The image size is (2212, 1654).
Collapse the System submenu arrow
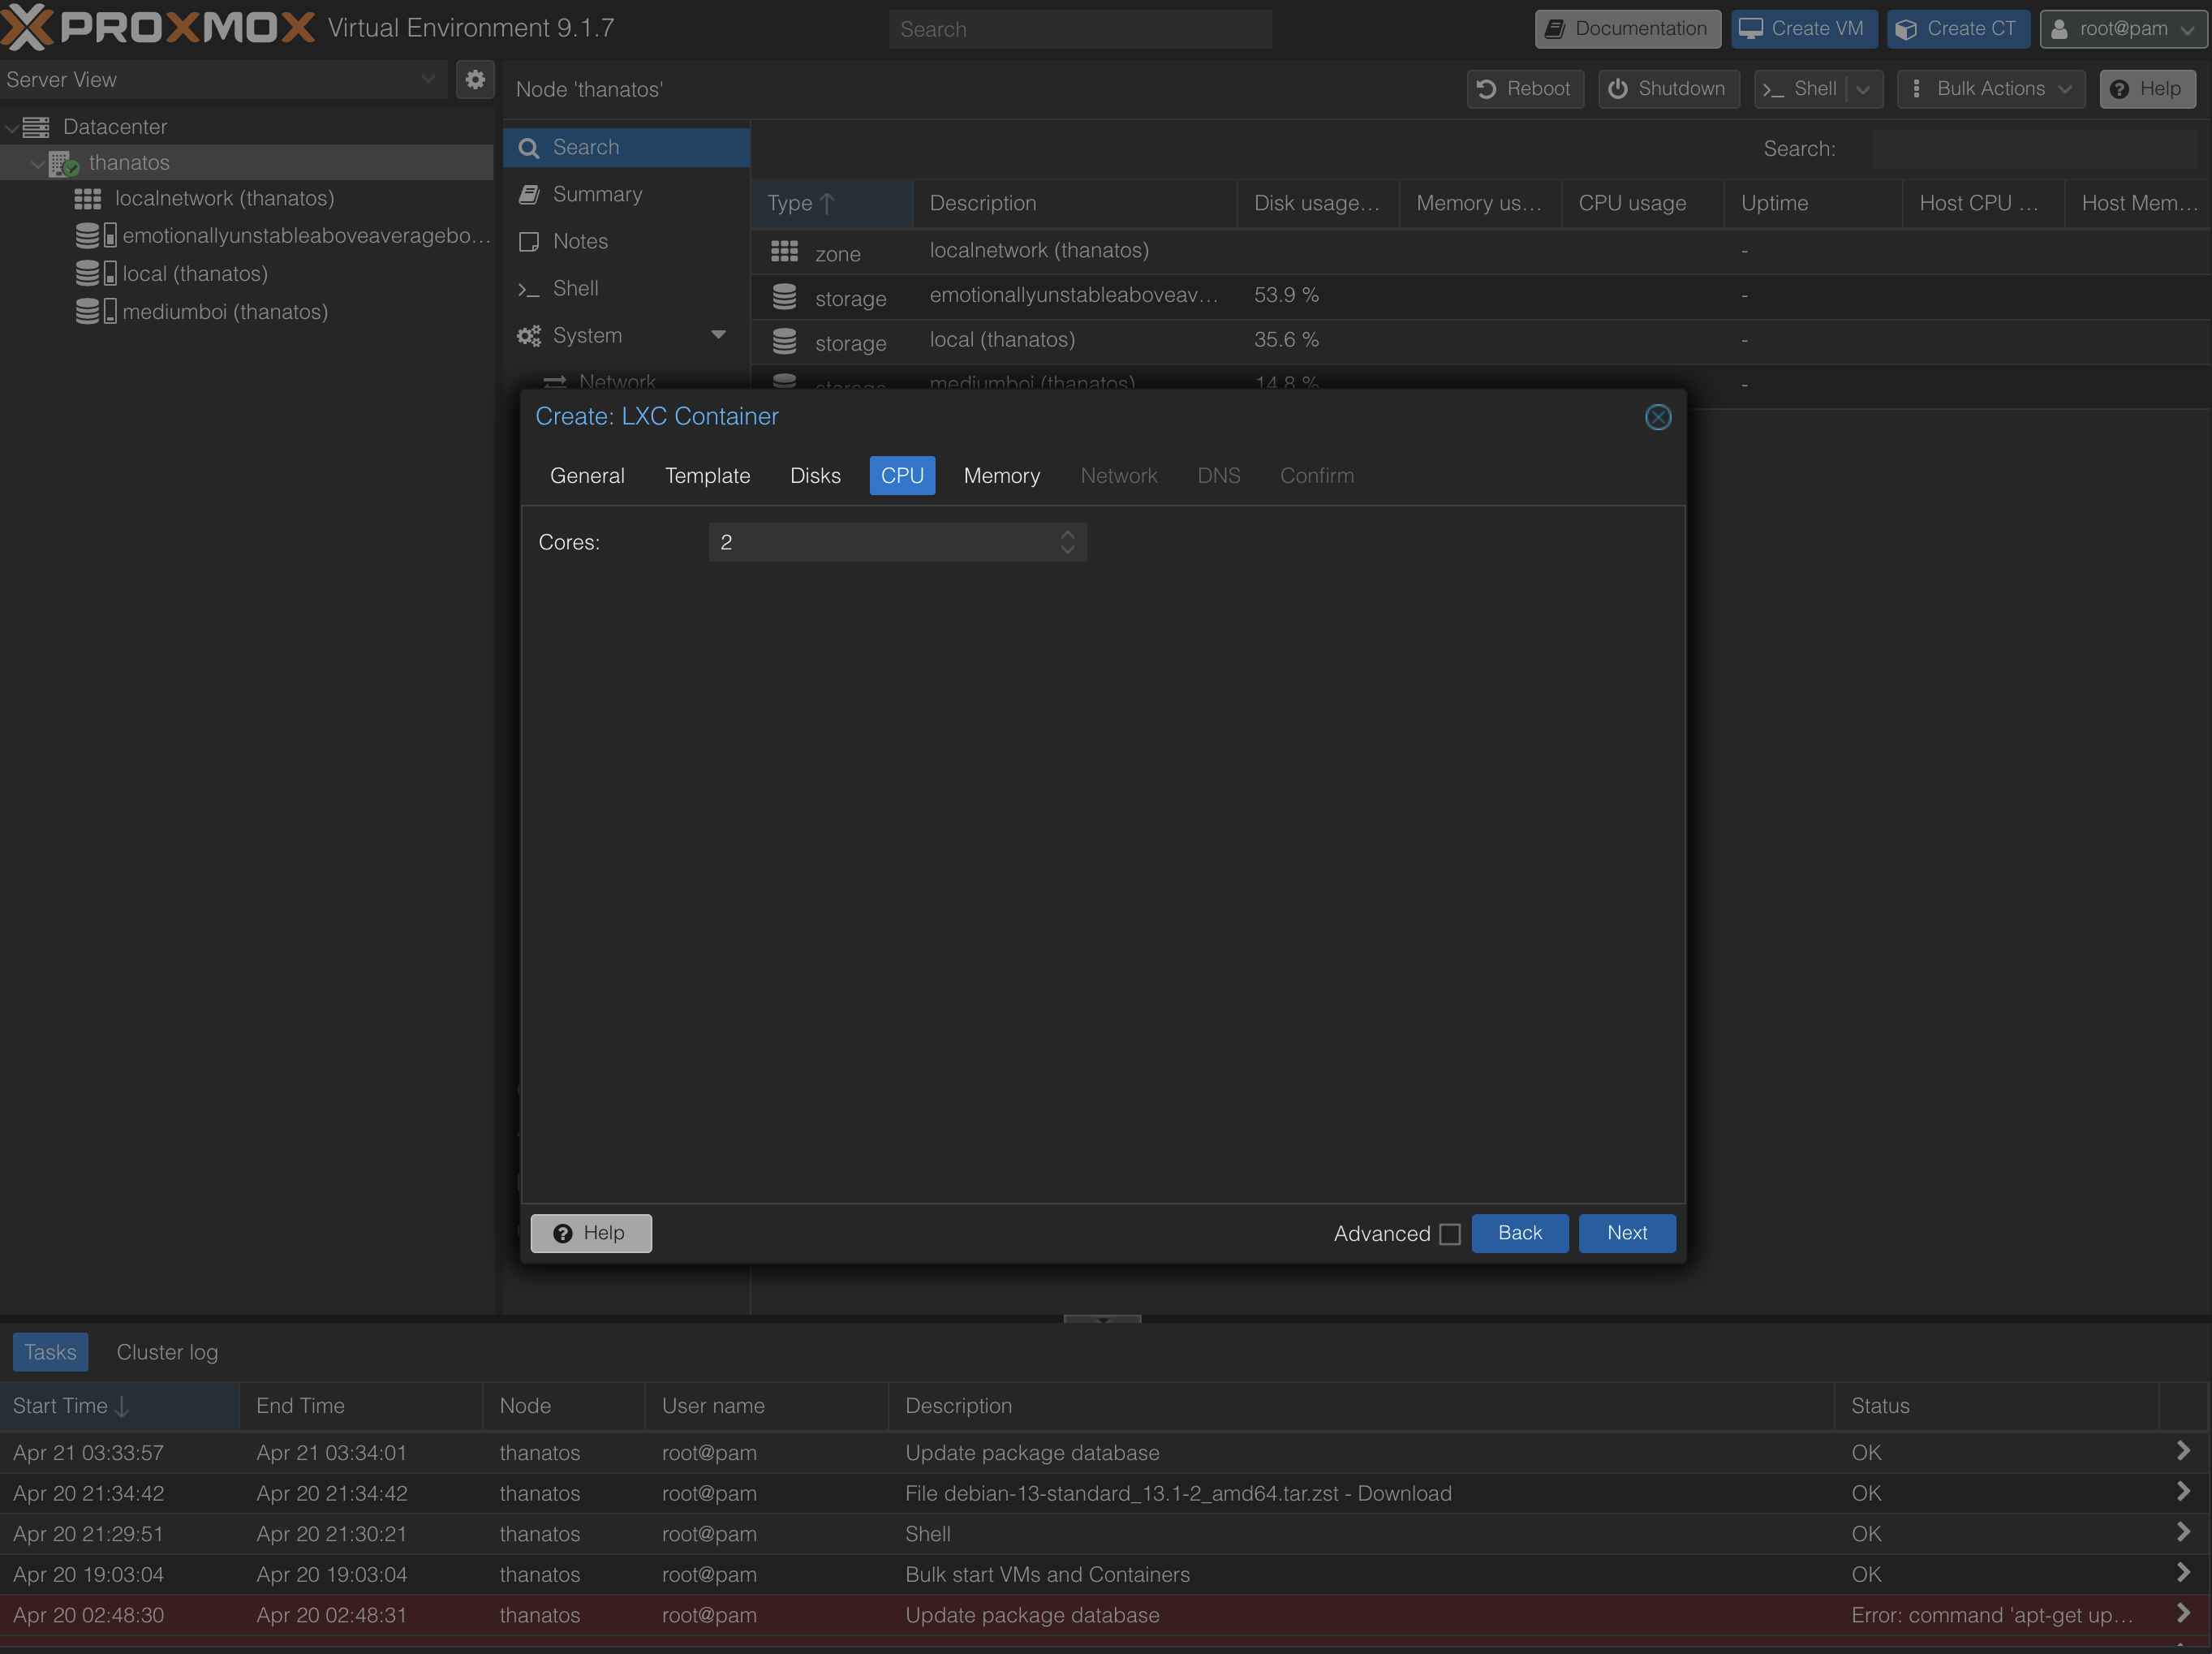(718, 335)
